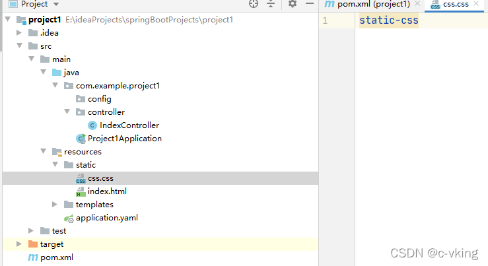Select the project1 module icon
The height and width of the screenshot is (266, 488).
tap(21, 20)
